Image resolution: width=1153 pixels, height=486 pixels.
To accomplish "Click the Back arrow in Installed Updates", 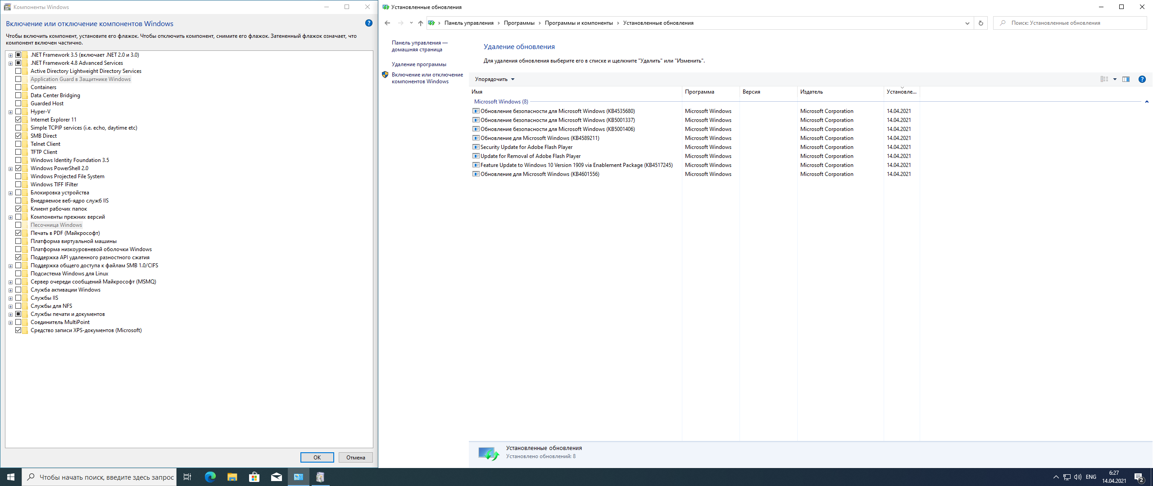I will click(x=387, y=23).
